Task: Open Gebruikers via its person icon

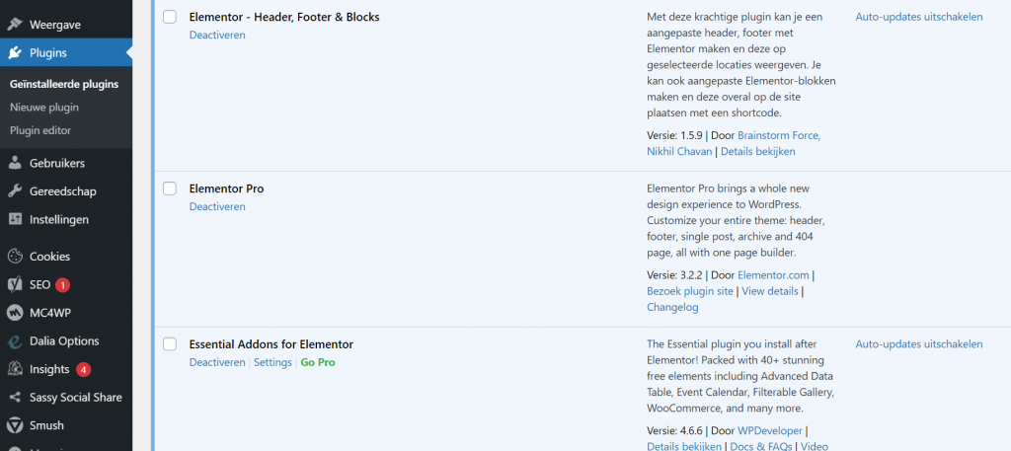Action: tap(15, 163)
